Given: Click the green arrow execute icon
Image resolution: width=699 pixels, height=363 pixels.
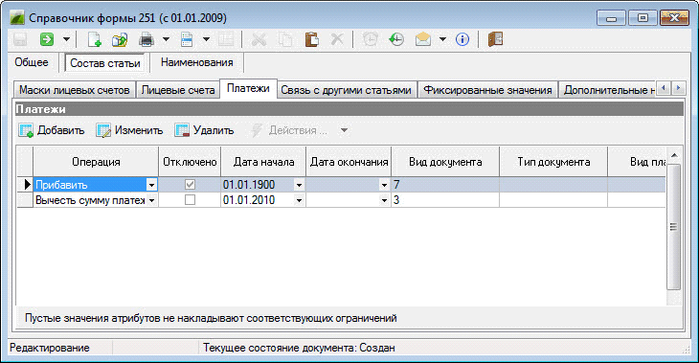Looking at the screenshot, I should click(x=47, y=39).
